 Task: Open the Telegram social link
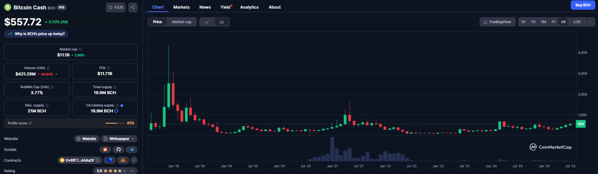click(x=131, y=149)
